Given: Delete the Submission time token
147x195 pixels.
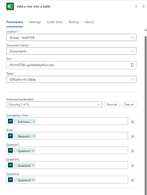Looking at the screenshot, I should tap(34, 121).
